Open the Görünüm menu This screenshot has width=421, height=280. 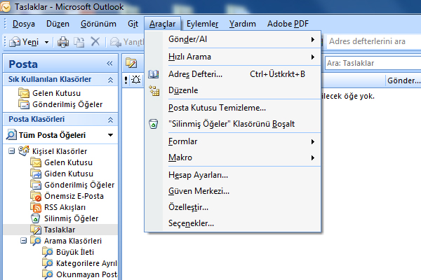point(98,24)
